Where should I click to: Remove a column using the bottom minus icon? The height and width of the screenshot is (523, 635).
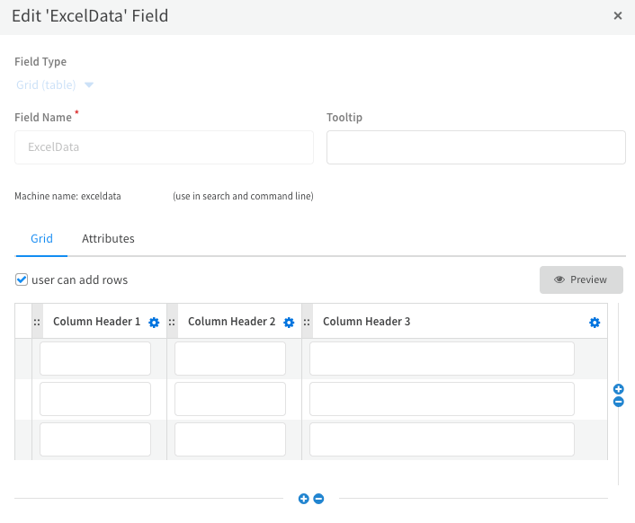point(318,499)
